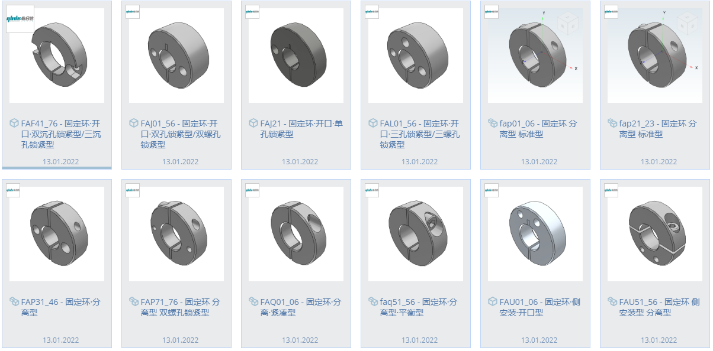Image resolution: width=713 pixels, height=351 pixels.
Task: Select the FAU01_06 white collar thumbnail
Action: tap(535, 234)
